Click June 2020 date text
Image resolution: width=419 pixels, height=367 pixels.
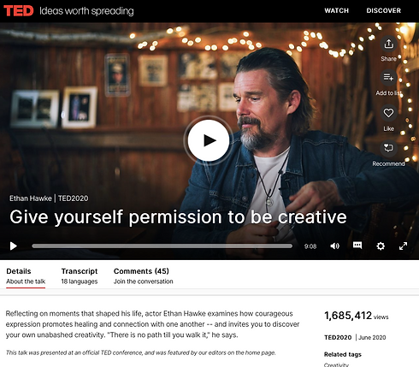(372, 337)
